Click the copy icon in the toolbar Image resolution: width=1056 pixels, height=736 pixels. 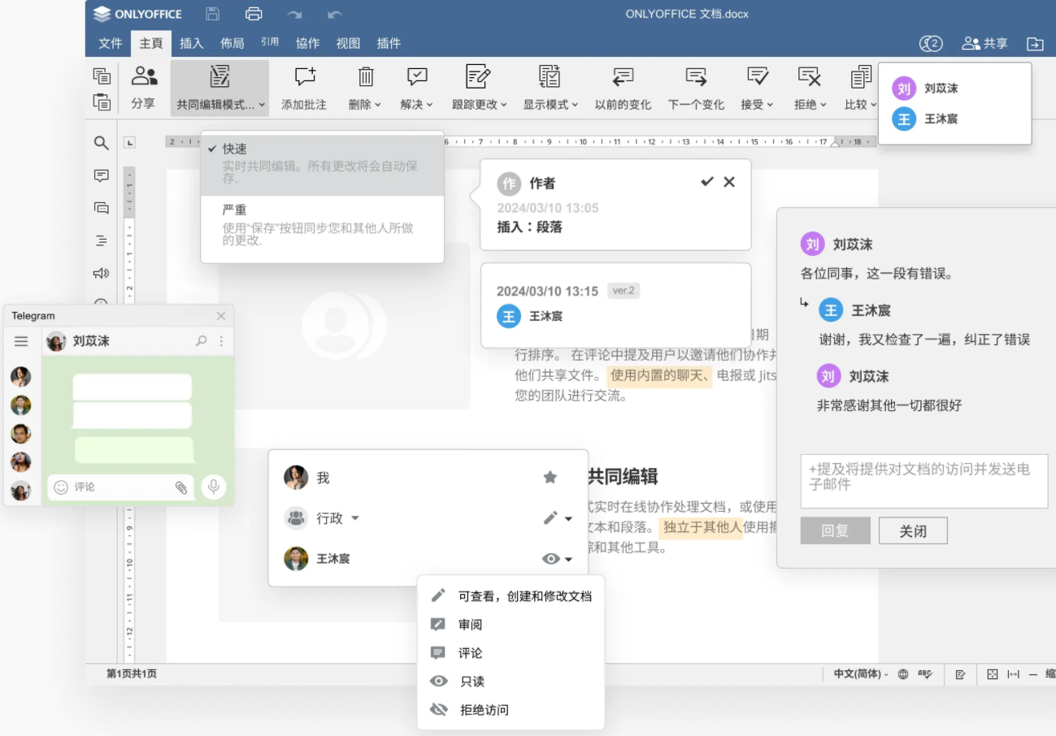[102, 76]
